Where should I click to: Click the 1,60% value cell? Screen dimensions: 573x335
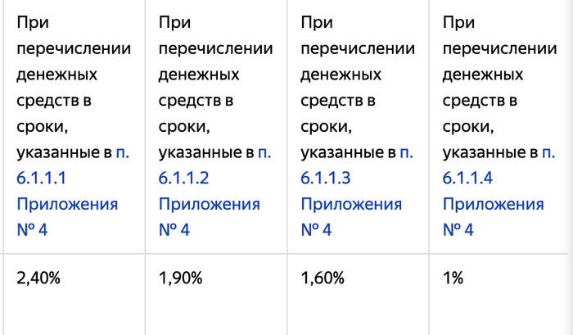(x=323, y=278)
